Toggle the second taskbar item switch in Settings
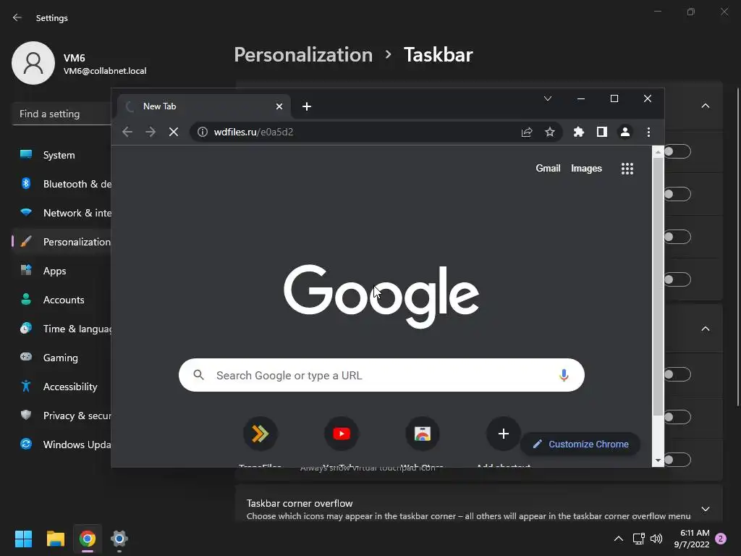This screenshot has width=741, height=556. [677, 194]
